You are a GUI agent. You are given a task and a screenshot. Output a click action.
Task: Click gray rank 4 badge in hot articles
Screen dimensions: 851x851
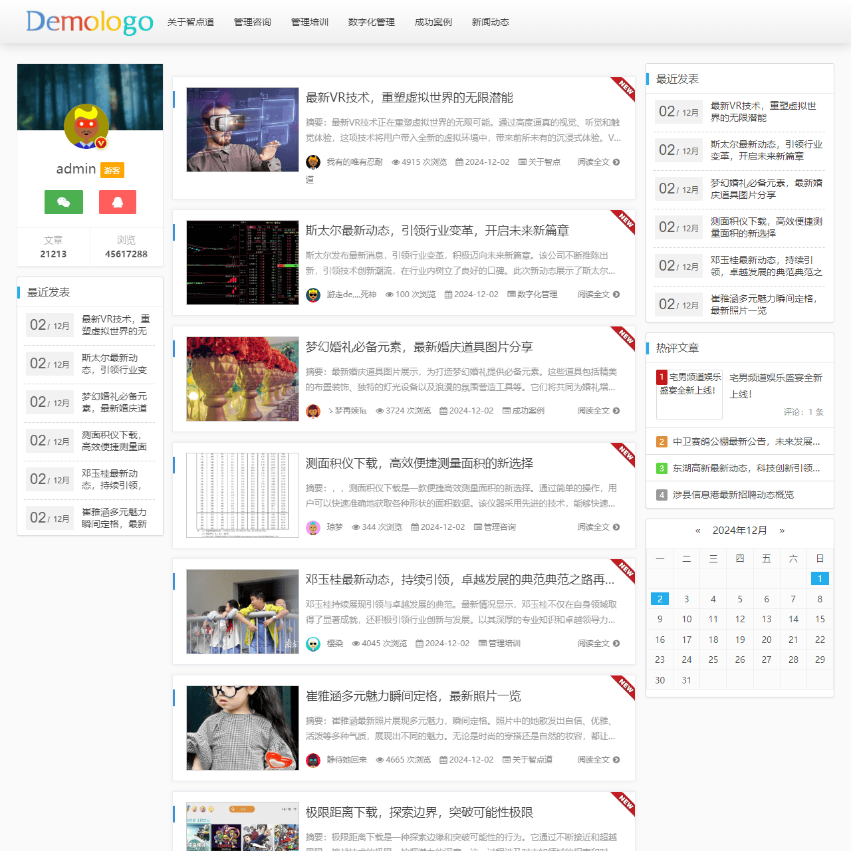662,495
